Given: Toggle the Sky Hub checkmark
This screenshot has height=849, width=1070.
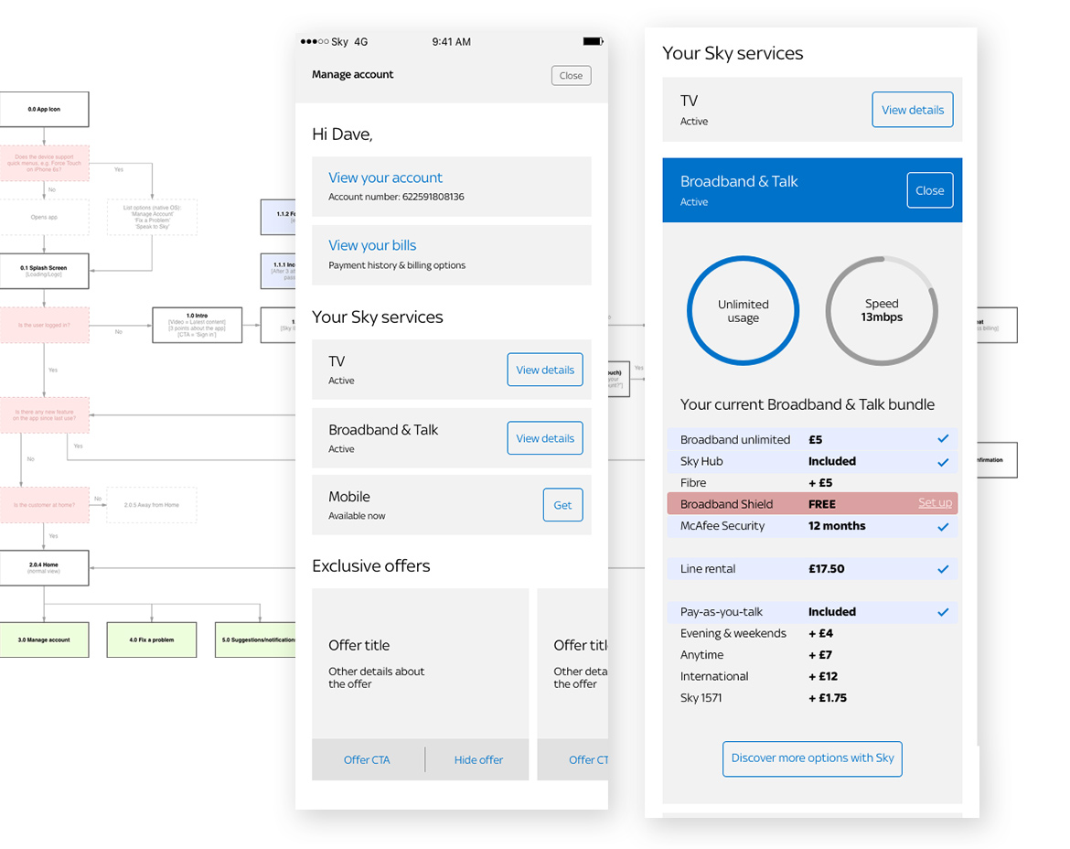Looking at the screenshot, I should [943, 462].
